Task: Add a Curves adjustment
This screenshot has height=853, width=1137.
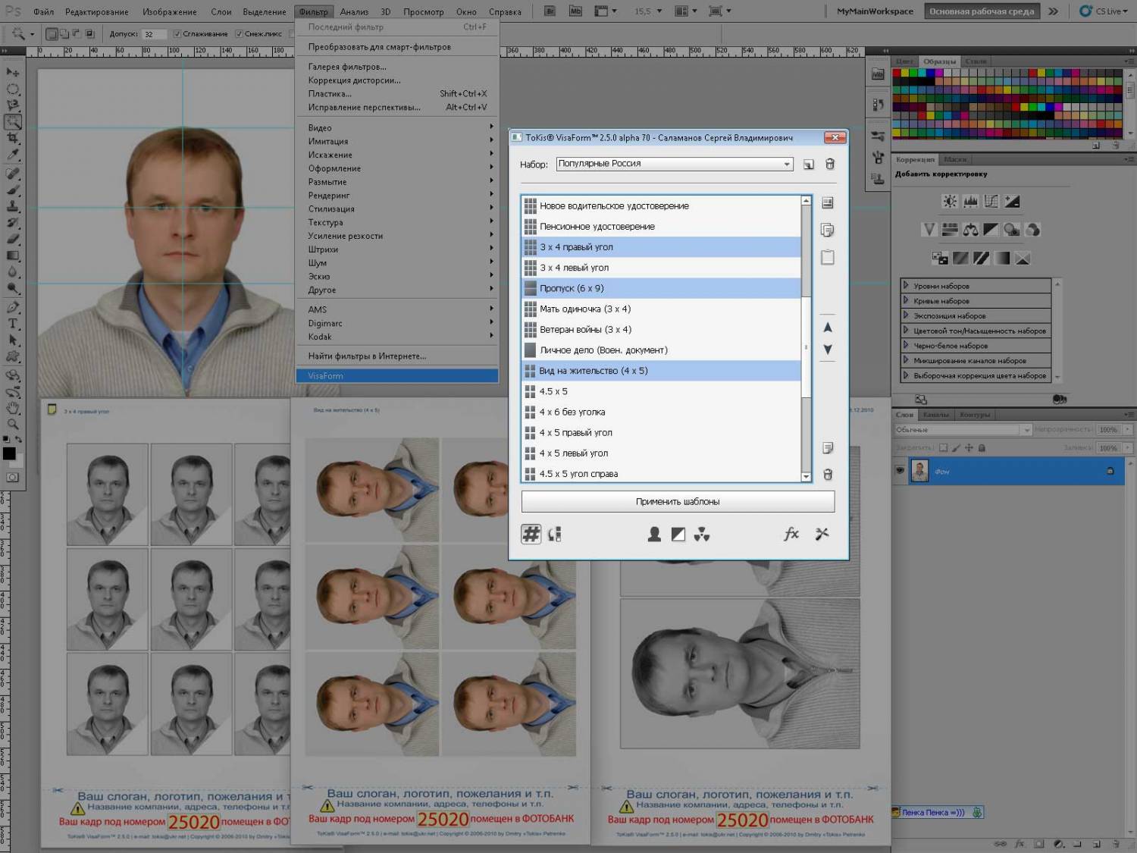Action: click(x=991, y=201)
